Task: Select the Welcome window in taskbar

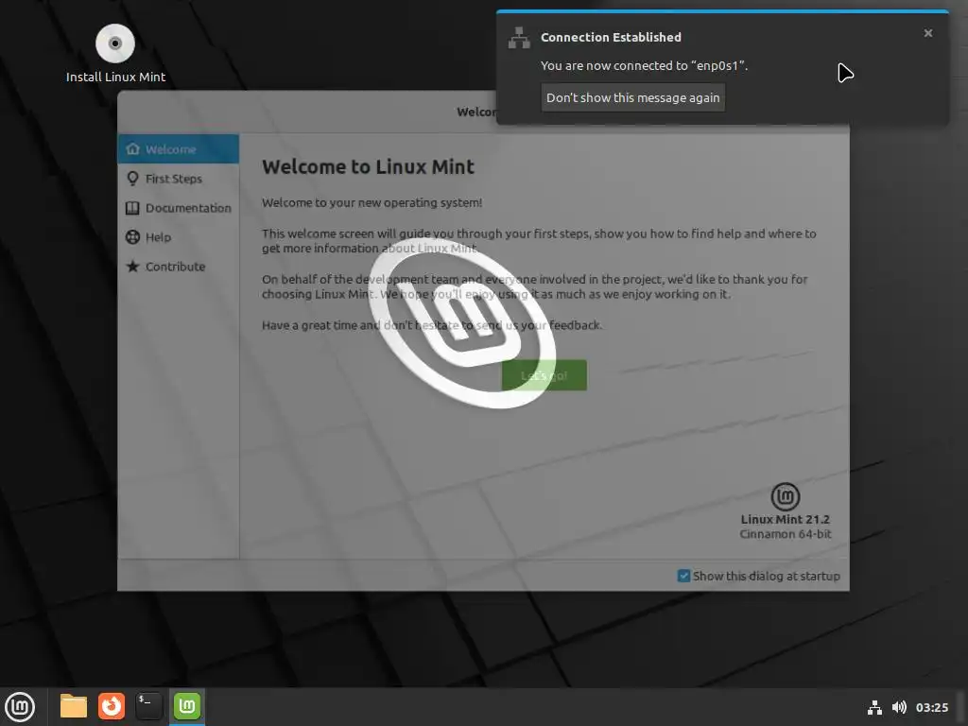Action: coord(187,706)
